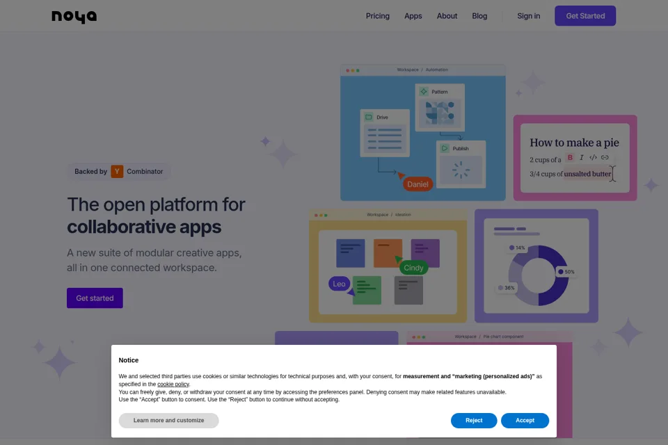Click the Daniel cursor label
Screen dimensions: 668x445
coord(417,184)
